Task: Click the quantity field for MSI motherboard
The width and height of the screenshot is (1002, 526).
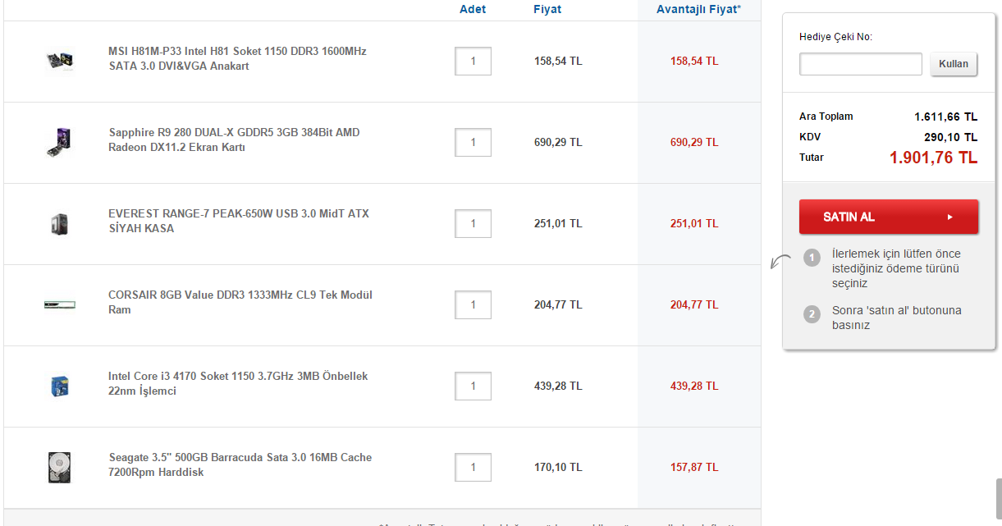Action: click(474, 62)
